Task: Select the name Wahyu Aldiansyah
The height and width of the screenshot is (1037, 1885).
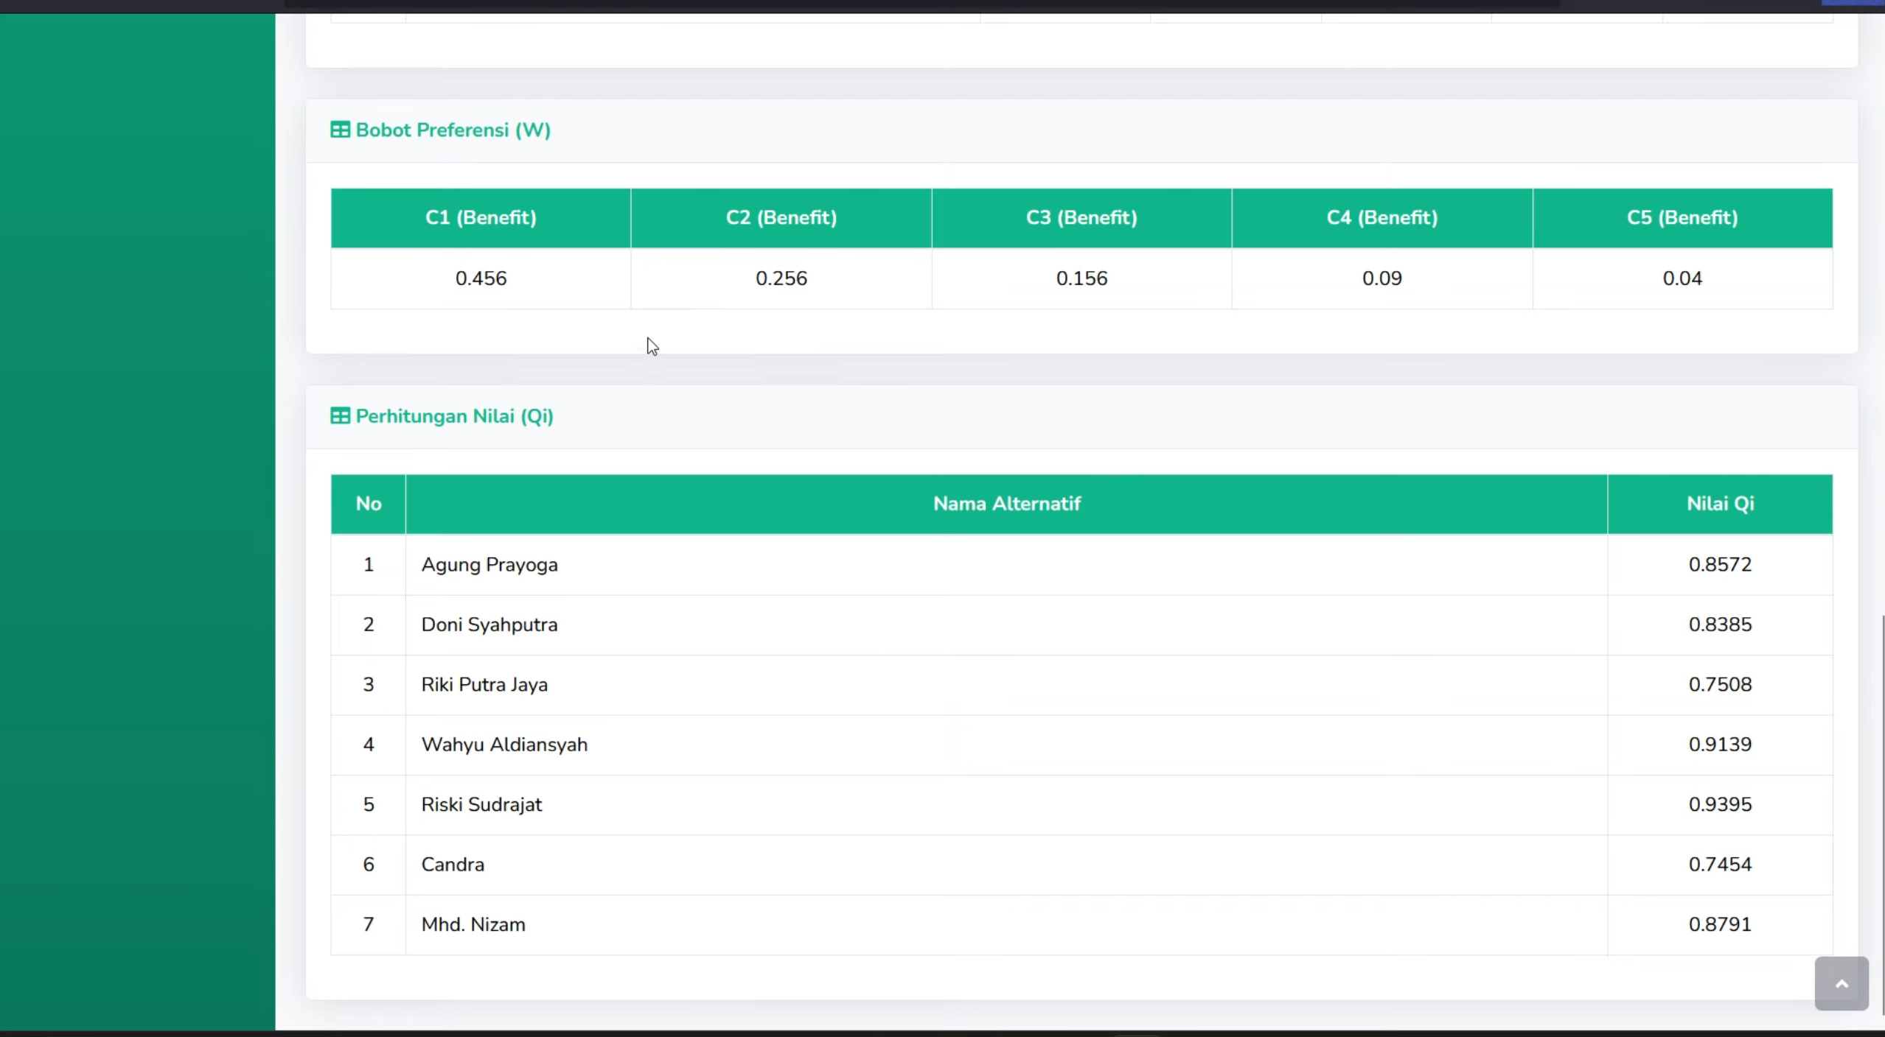Action: point(504,745)
